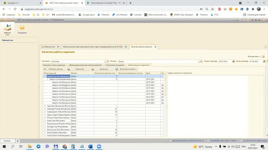Image resolution: width=268 pixels, height=150 pixels.
Task: Open Word from the taskbar
Action: tap(90, 146)
